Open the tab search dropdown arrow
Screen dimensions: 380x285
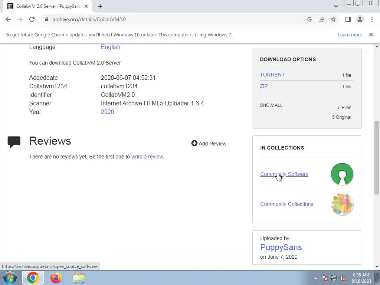[335, 6]
